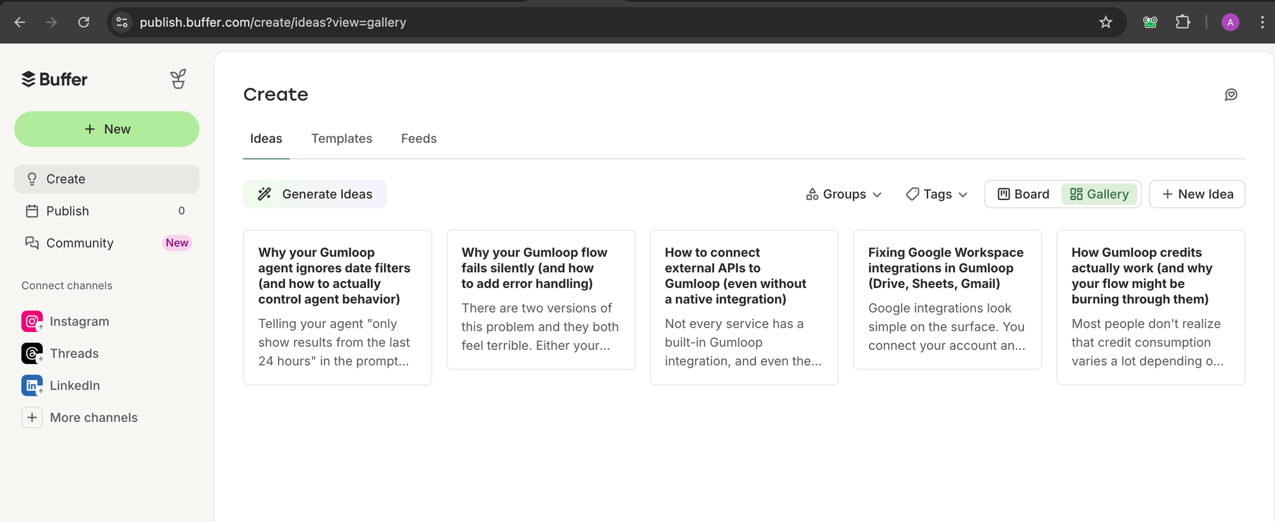Switch to the Templates tab
1275x522 pixels.
[342, 138]
